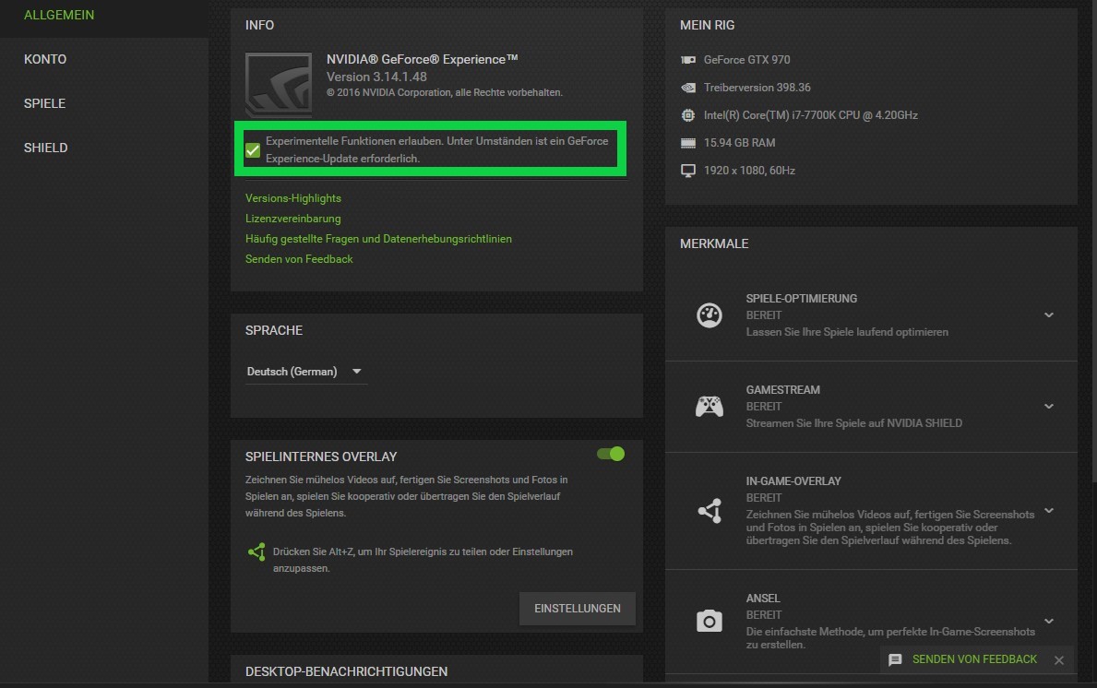Click the 1920 x 1080, 60Hz entry
The width and height of the screenshot is (1097, 688).
pyautogui.click(x=749, y=171)
